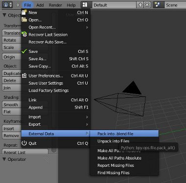Image resolution: width=186 pixels, height=183 pixels.
Task: Click the Smooth shading button
Action: [12, 105]
